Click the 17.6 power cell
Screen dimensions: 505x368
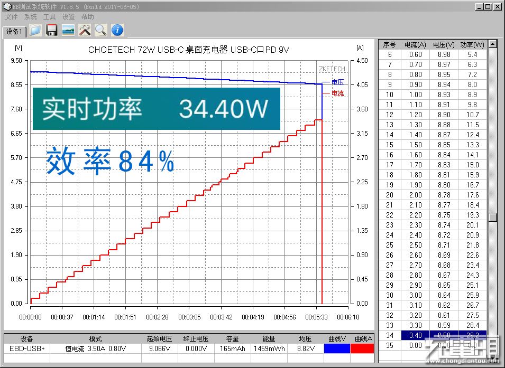pos(472,195)
